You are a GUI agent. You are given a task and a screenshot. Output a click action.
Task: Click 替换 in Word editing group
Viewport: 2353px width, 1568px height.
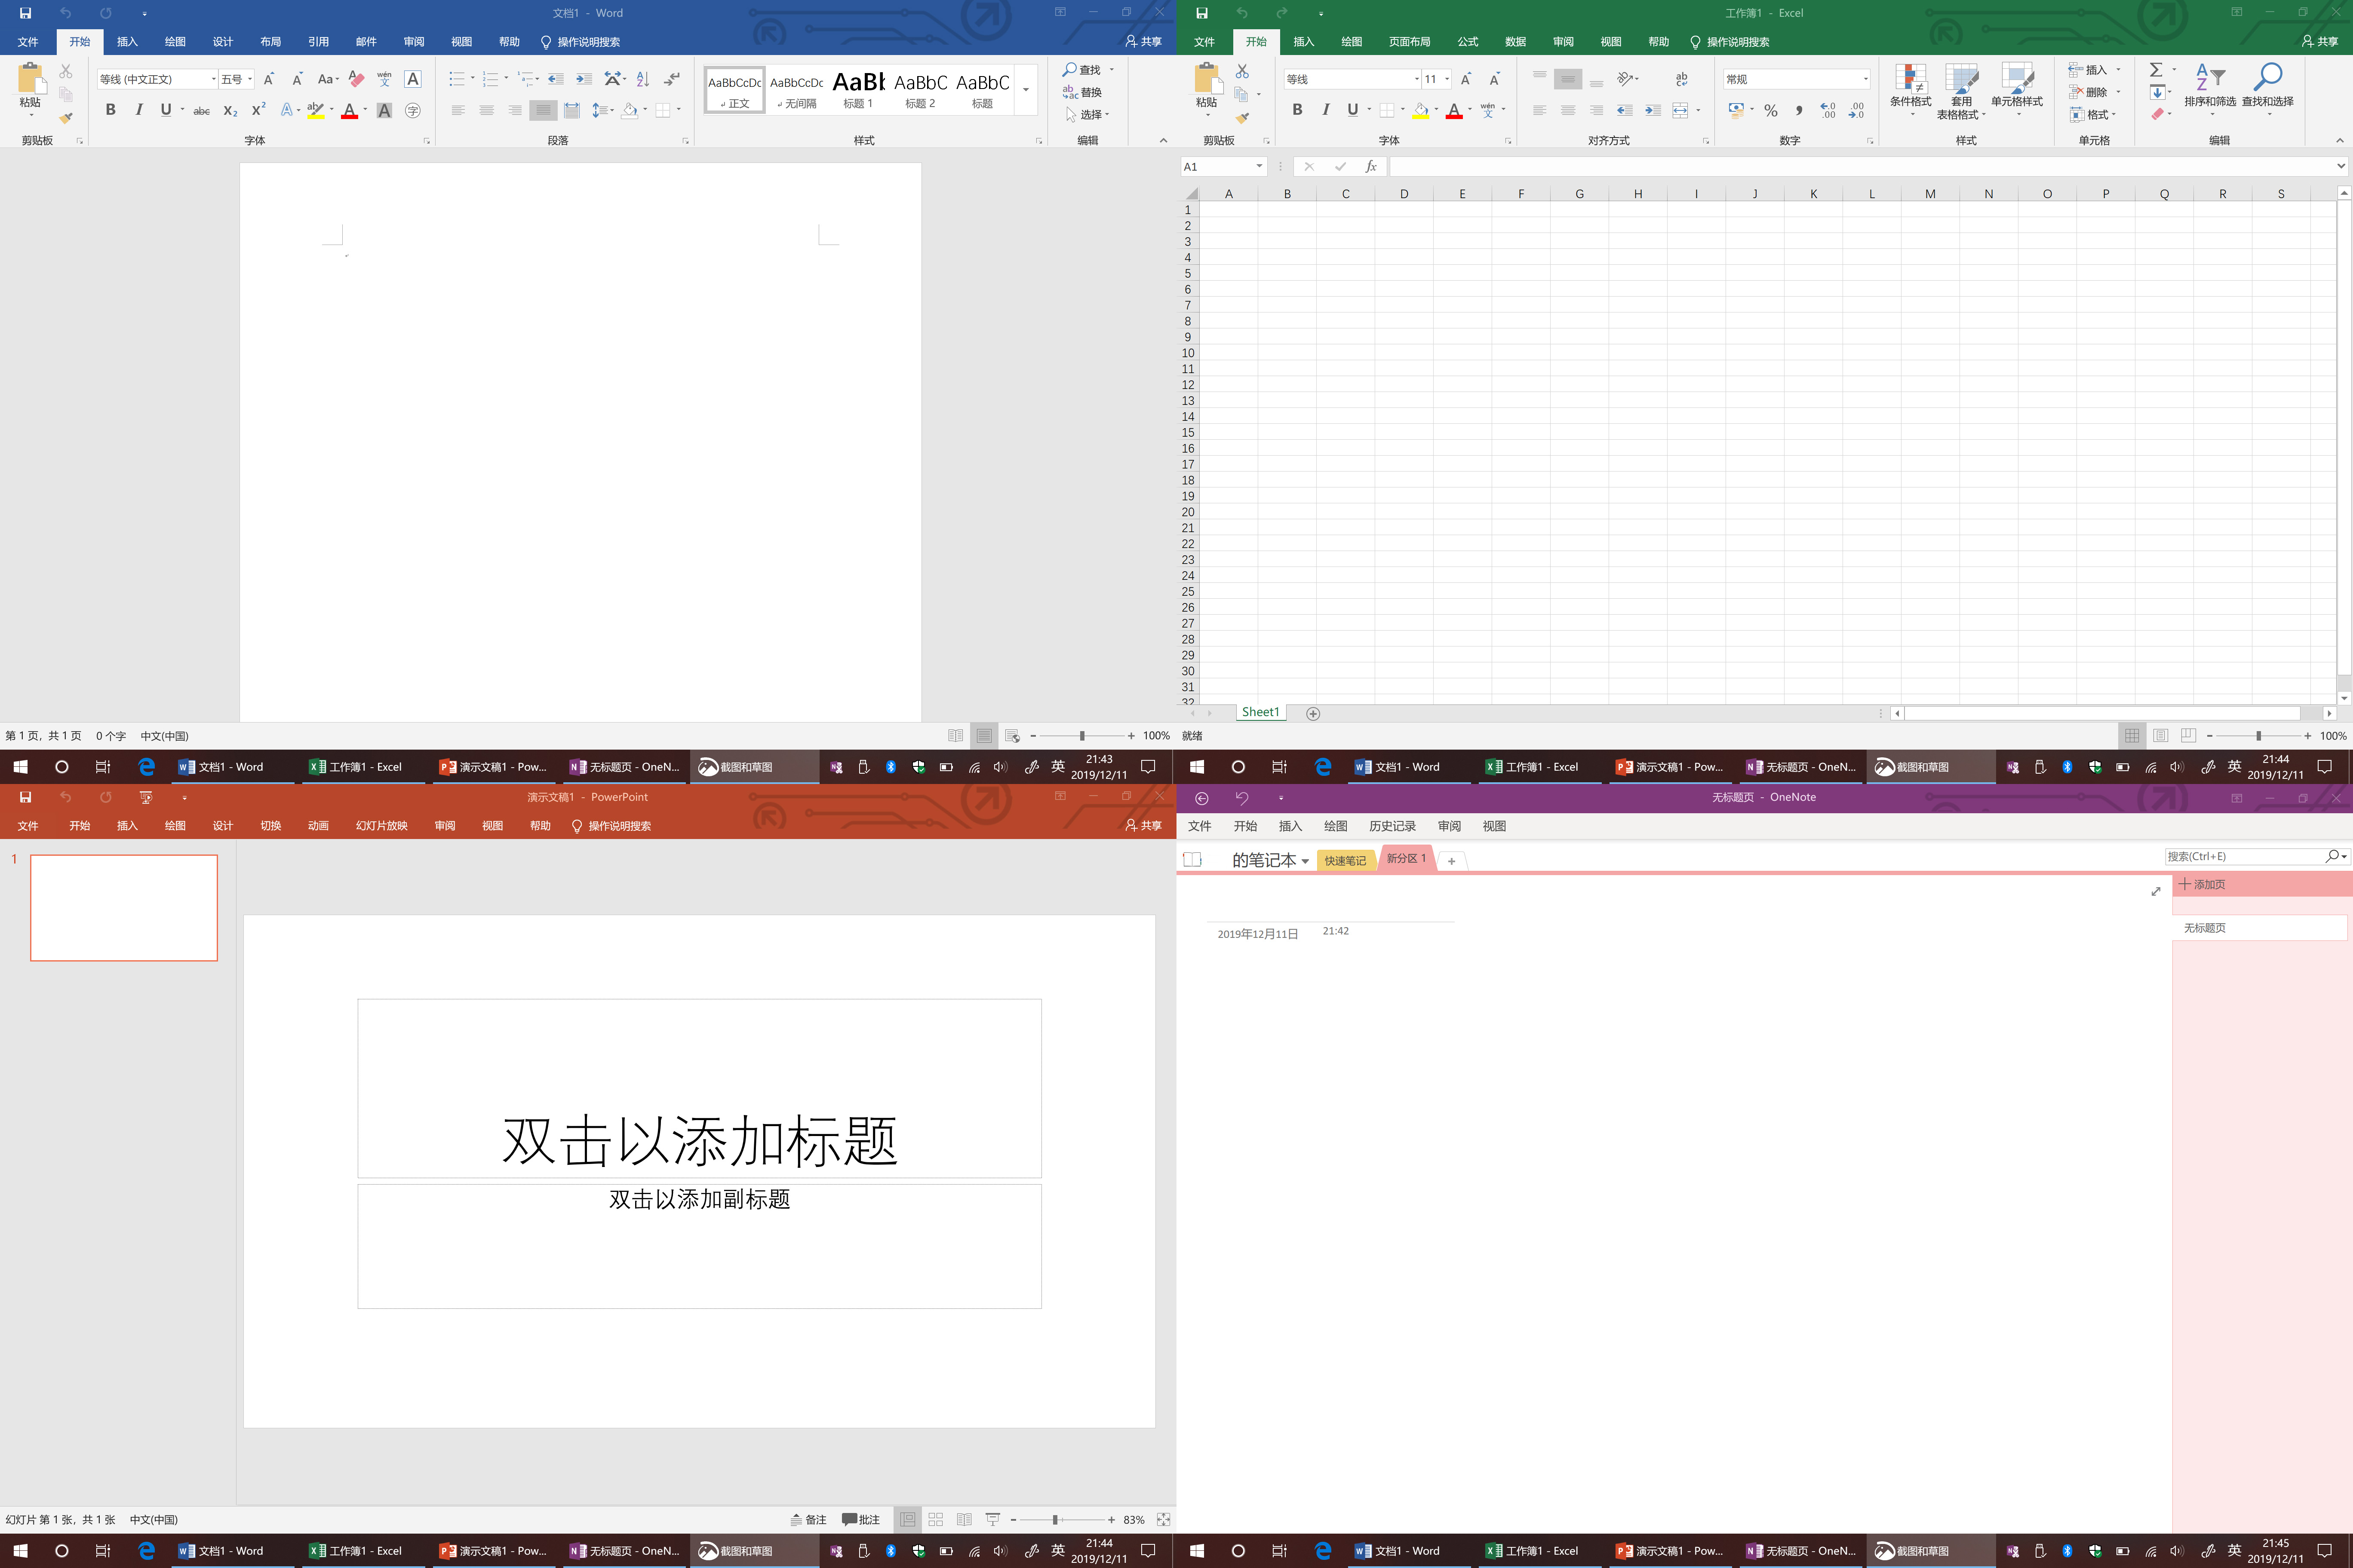pyautogui.click(x=1081, y=92)
